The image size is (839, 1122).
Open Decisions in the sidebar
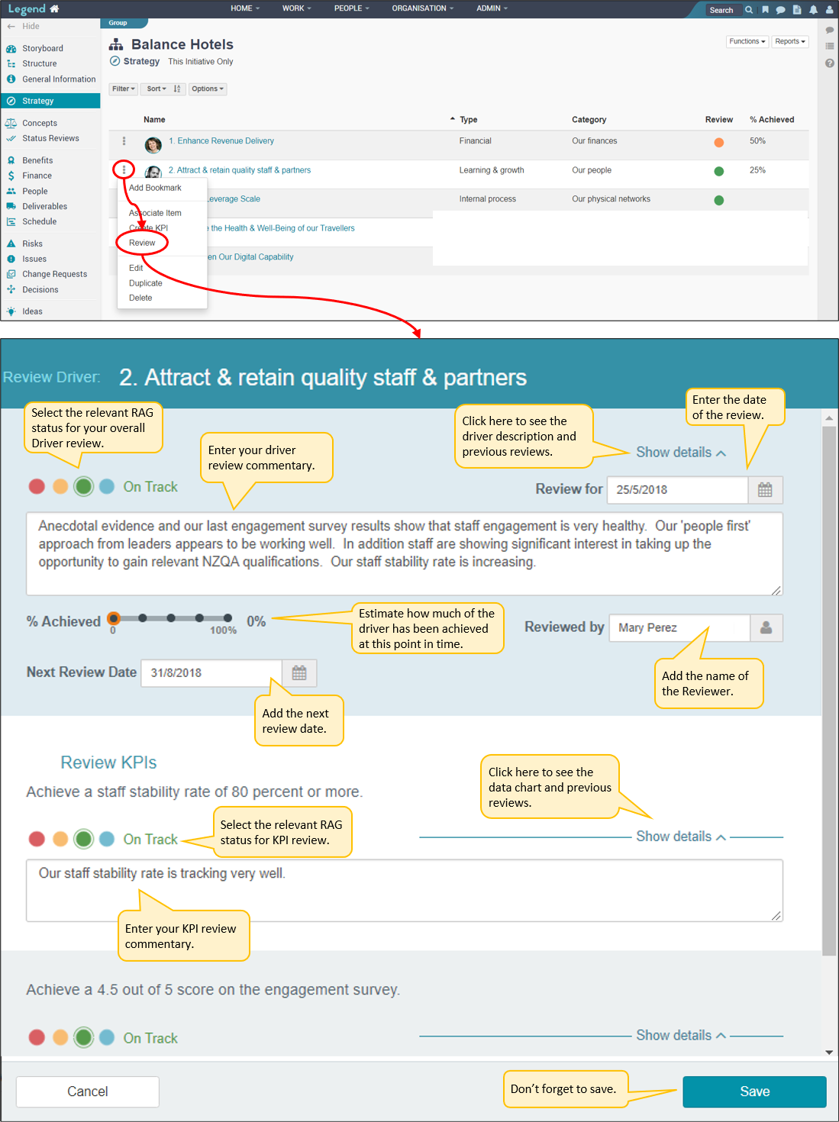point(40,290)
